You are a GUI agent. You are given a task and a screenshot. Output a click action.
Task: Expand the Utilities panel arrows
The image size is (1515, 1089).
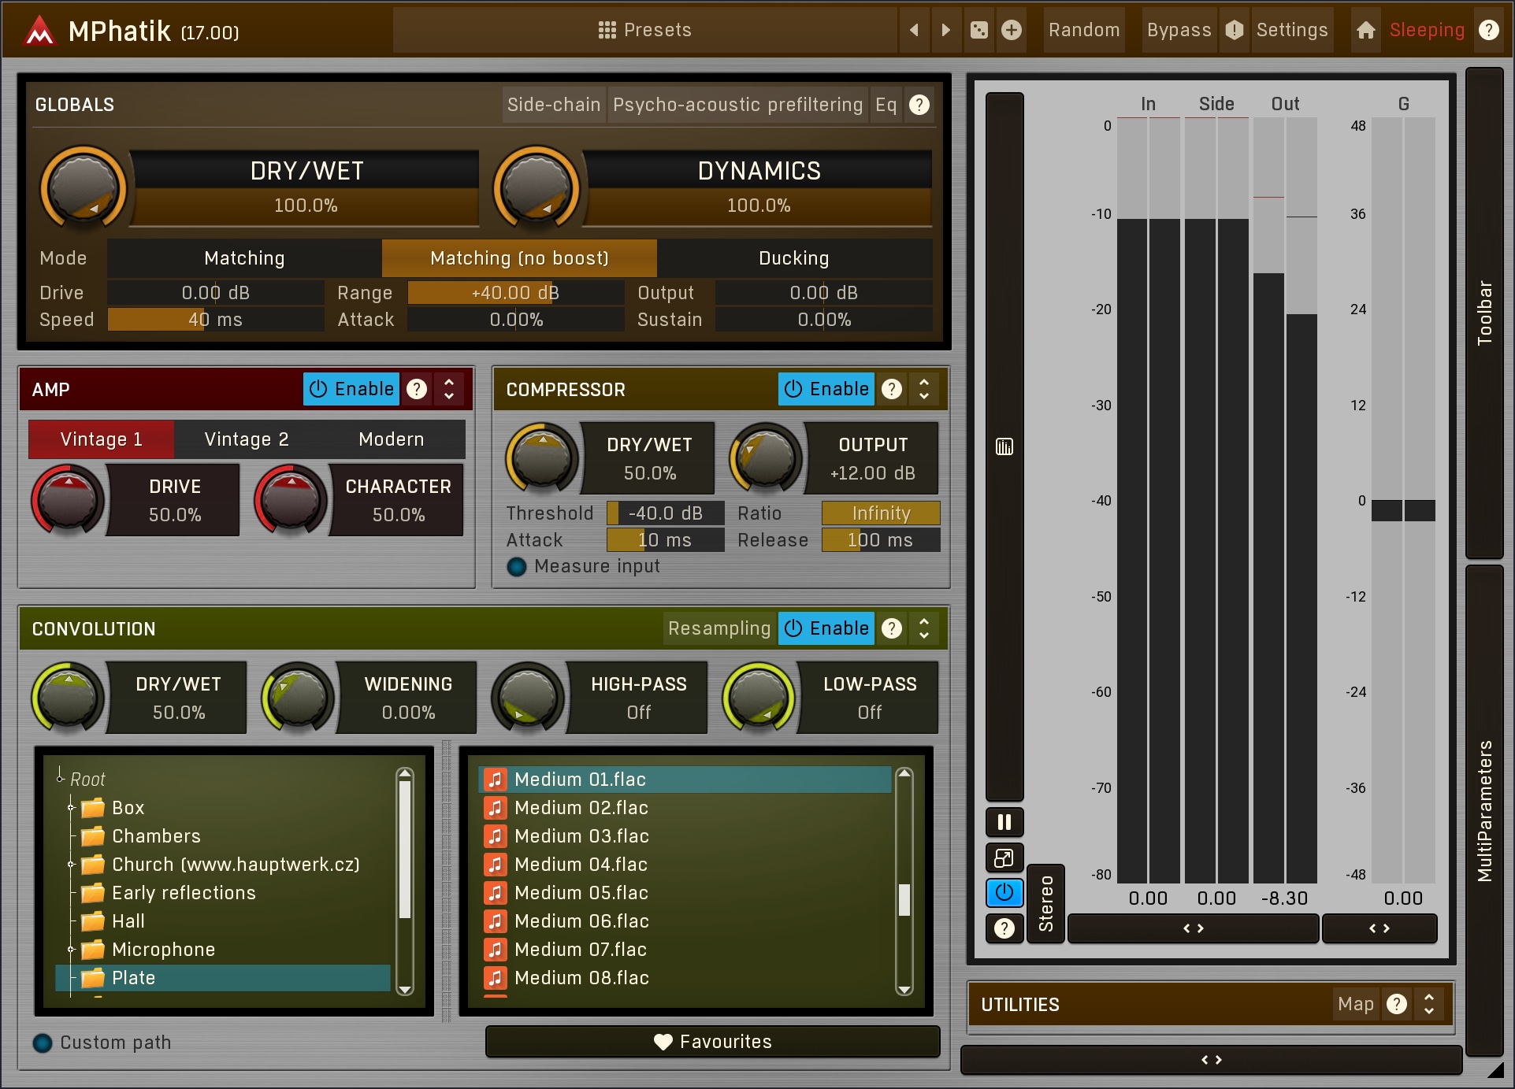click(x=1428, y=1004)
